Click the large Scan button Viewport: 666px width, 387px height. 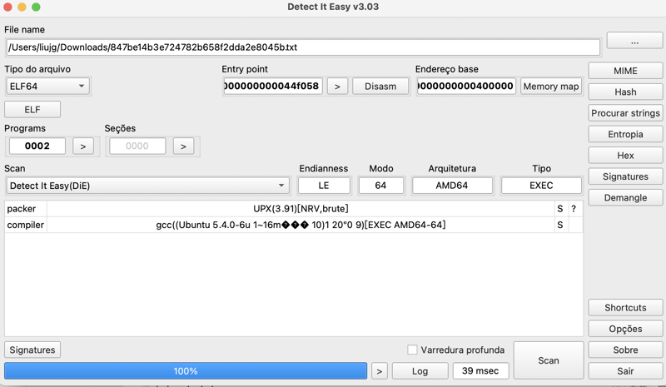point(549,360)
